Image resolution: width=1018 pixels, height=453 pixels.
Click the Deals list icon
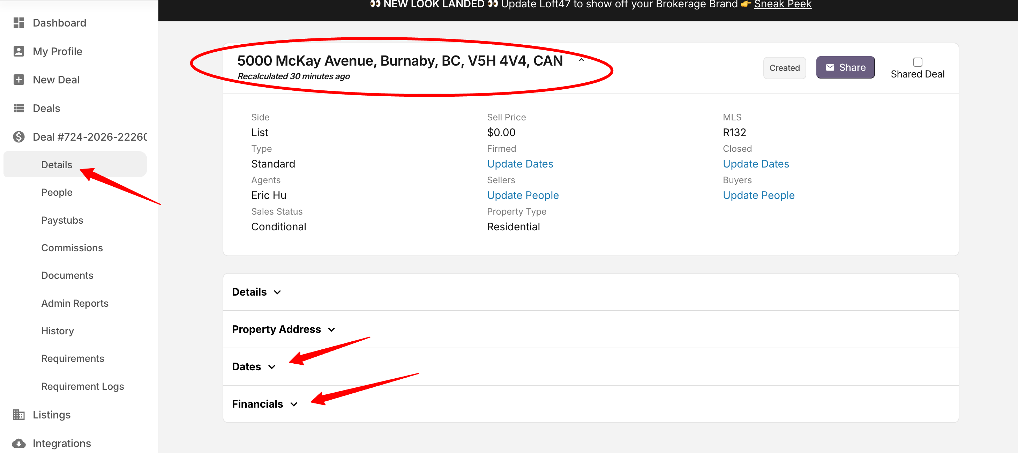[18, 108]
